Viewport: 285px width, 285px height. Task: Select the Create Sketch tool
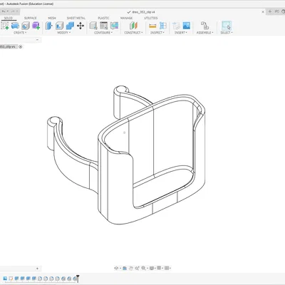[x=5, y=26]
